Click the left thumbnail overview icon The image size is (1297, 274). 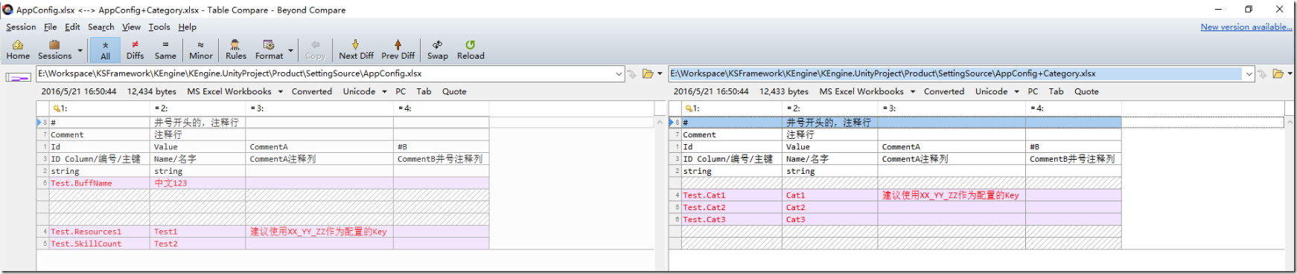coord(18,76)
